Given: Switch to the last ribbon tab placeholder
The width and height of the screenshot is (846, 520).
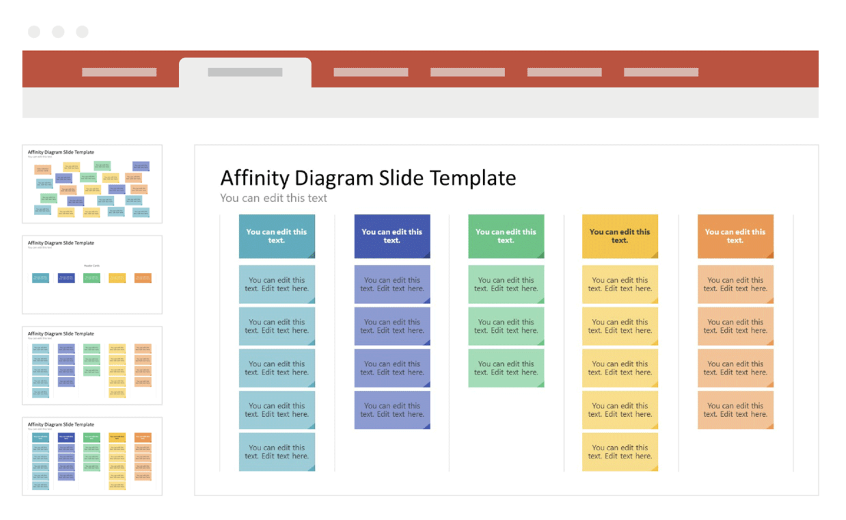Looking at the screenshot, I should click(661, 72).
